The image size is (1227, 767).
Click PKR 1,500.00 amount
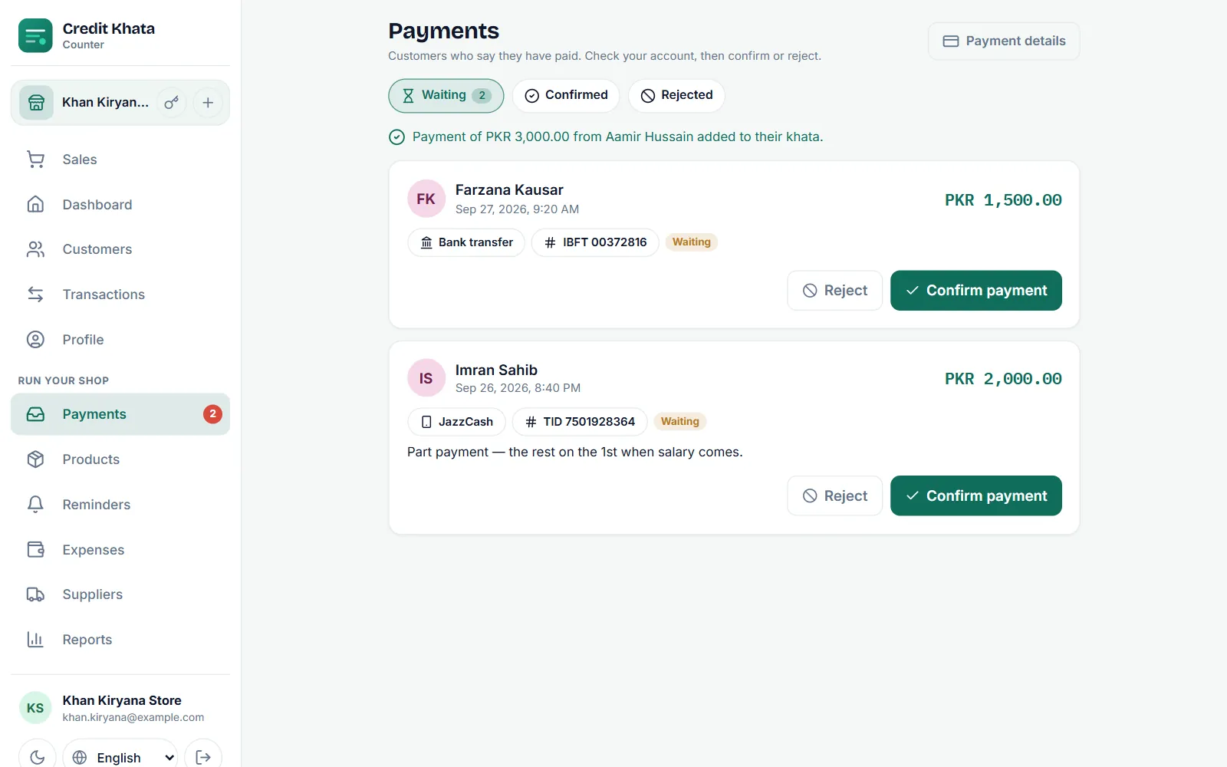(x=1003, y=200)
